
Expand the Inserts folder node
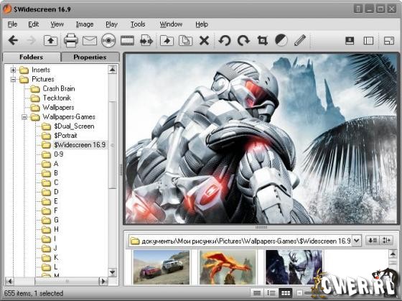coord(13,70)
